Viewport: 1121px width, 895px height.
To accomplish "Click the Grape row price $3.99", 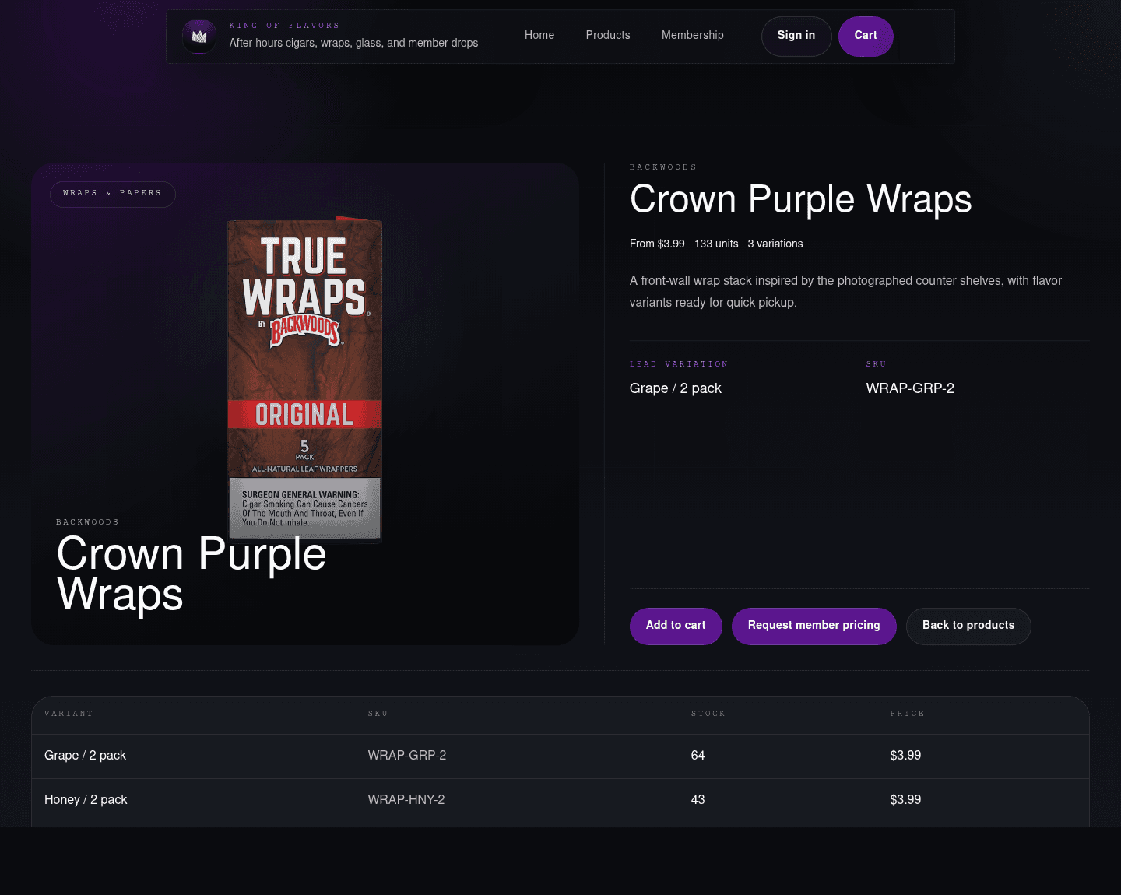I will [x=906, y=756].
